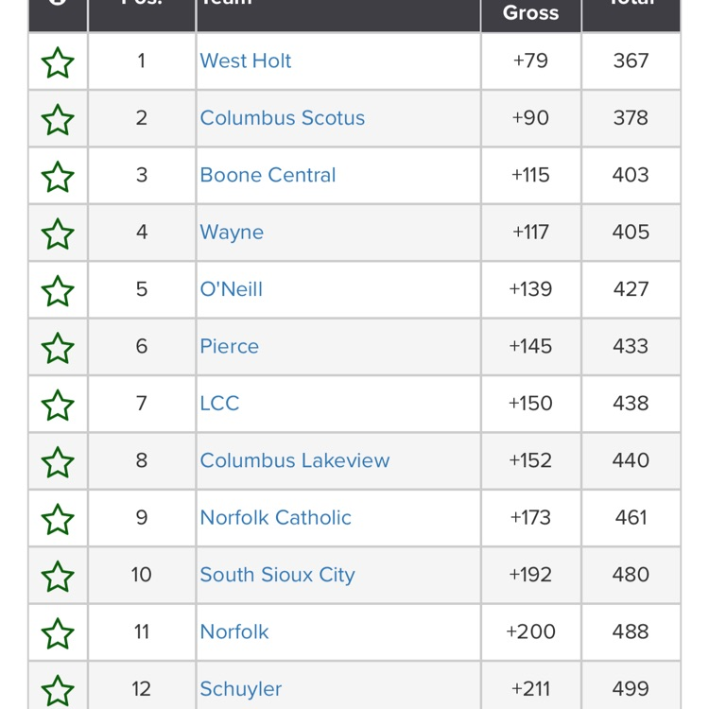Star the LCC team row

58,405
